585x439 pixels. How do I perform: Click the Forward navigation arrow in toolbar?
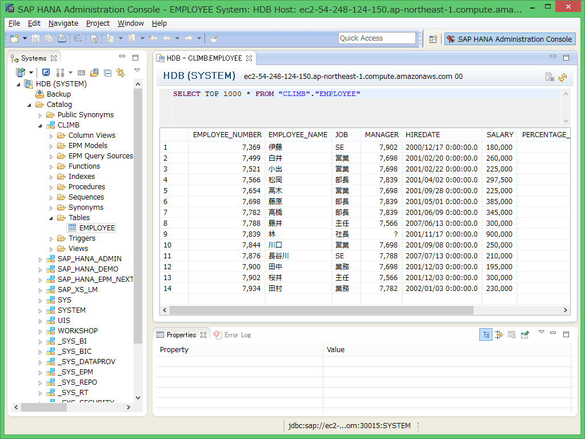(189, 38)
